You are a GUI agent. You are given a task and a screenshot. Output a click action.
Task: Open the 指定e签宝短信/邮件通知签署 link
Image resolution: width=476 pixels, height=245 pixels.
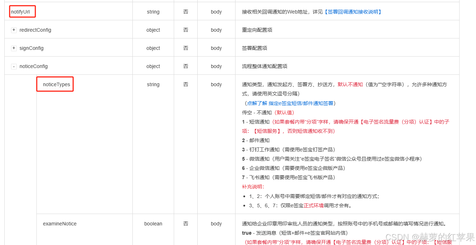coord(290,103)
